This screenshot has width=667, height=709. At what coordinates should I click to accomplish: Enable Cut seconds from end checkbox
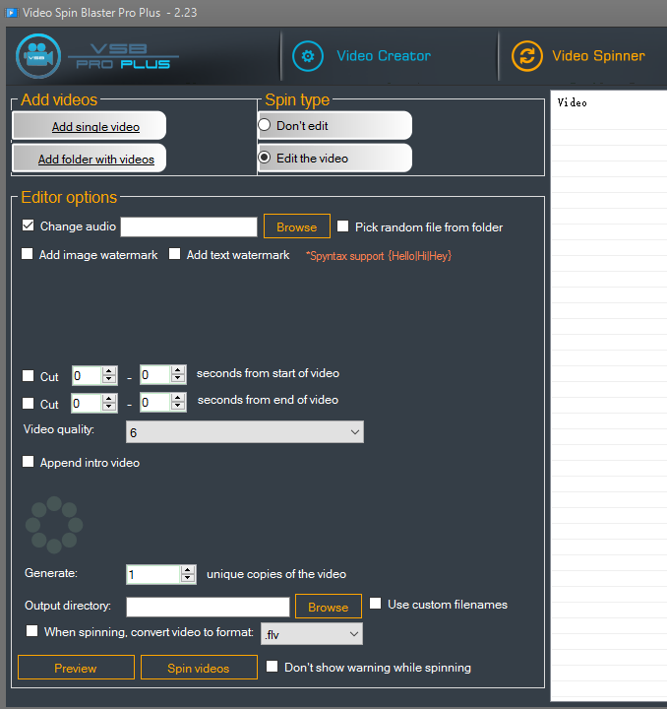28,403
